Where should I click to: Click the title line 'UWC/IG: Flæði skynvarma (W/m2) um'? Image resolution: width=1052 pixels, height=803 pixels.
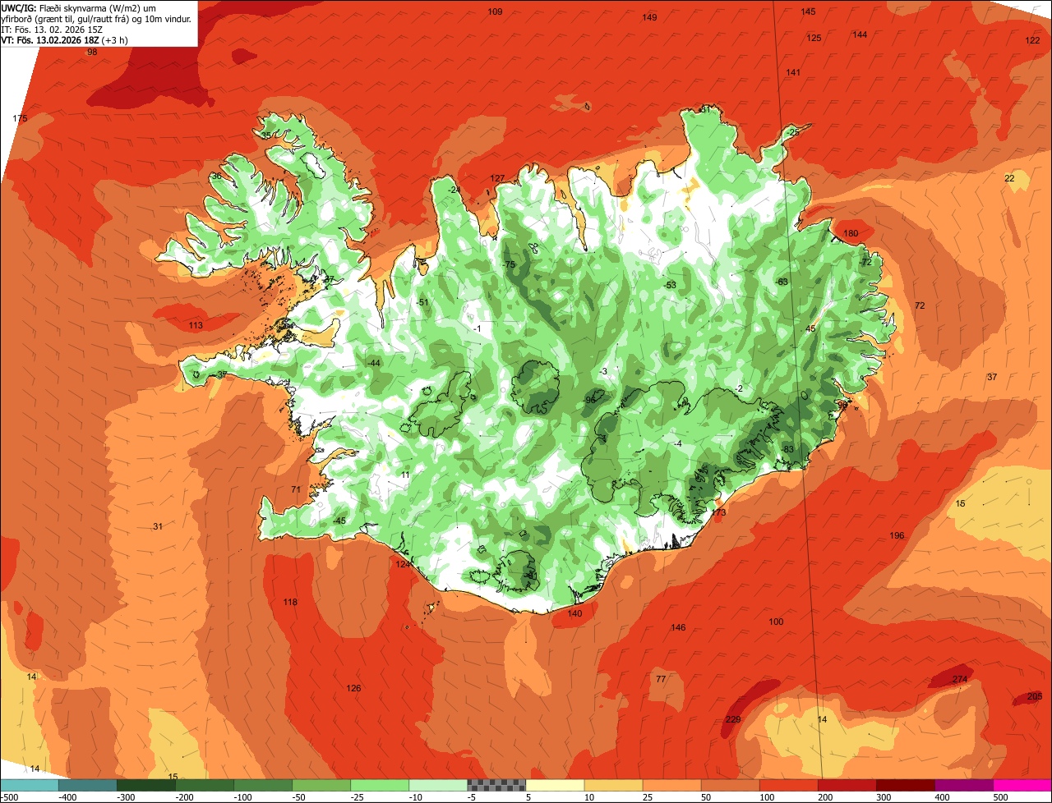click(x=79, y=7)
